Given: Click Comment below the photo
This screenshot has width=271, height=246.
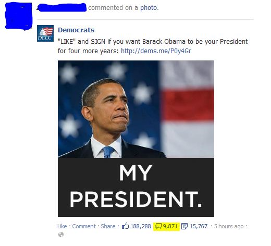Looking at the screenshot, I should 84,226.
